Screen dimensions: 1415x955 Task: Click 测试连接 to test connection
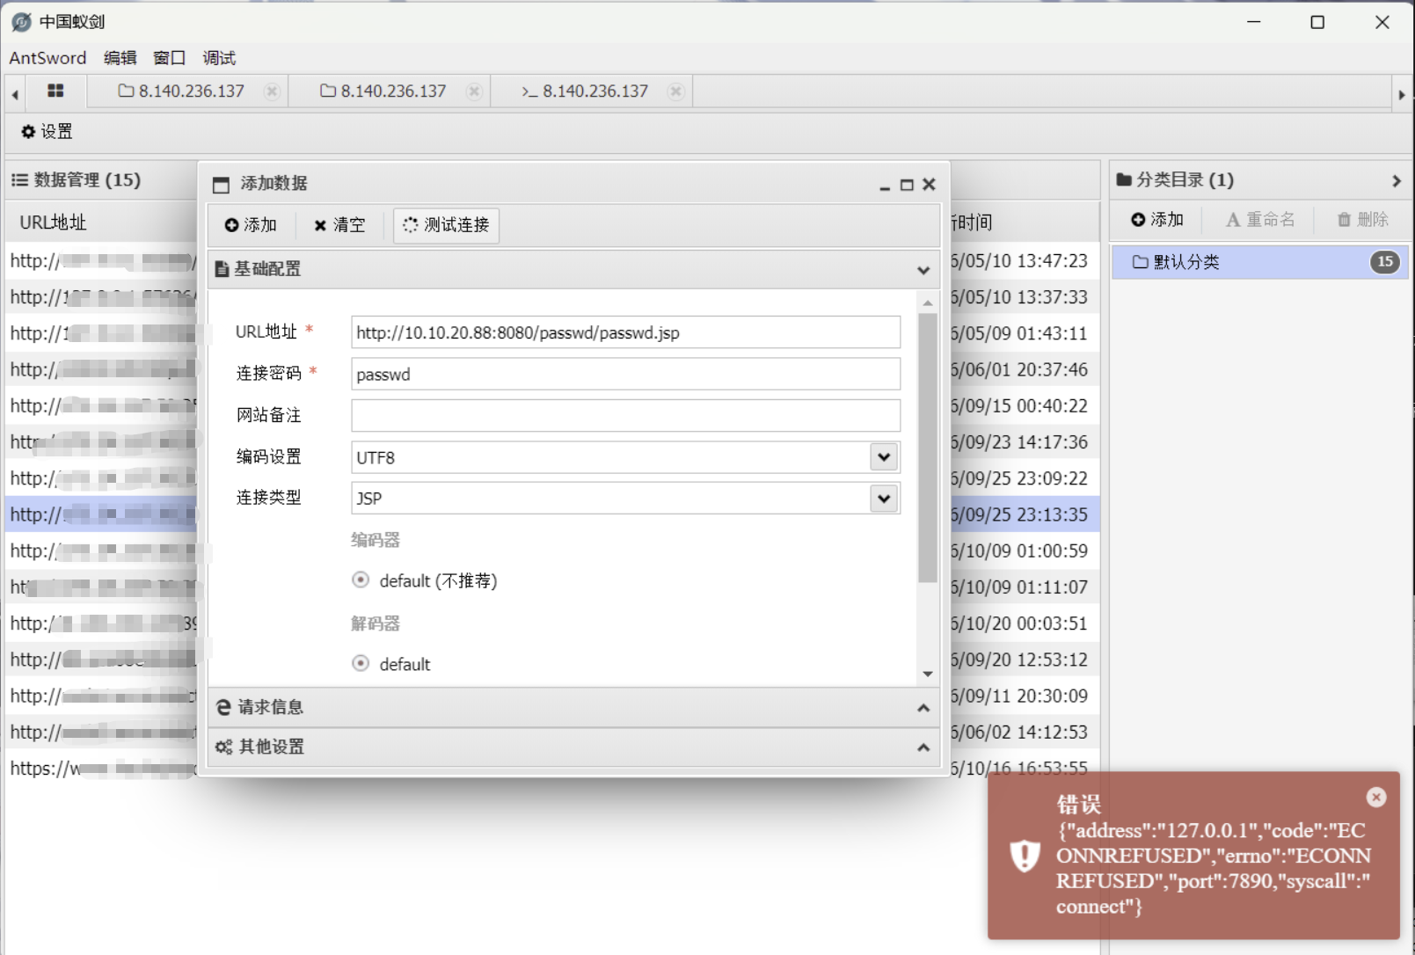tap(447, 225)
